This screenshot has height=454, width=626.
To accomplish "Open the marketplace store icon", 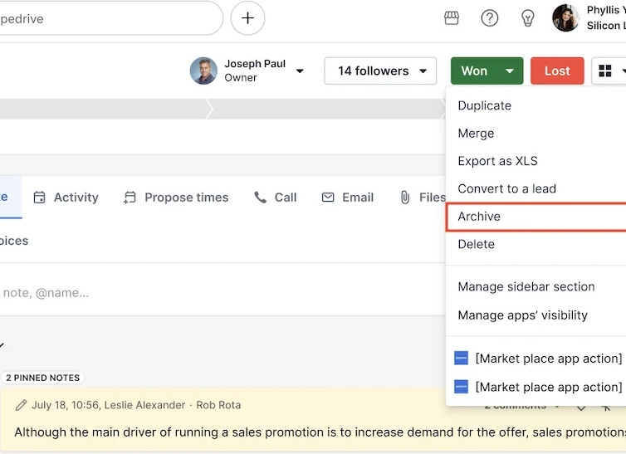I will (452, 18).
